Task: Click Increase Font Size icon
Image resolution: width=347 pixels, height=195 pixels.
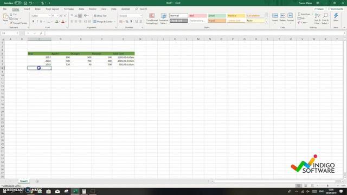Action: click(x=61, y=16)
